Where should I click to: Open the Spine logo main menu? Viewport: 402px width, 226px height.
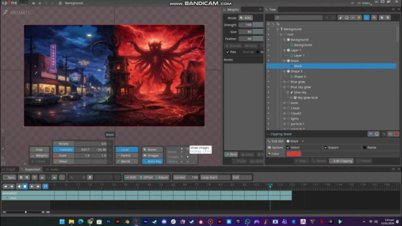click(9, 3)
